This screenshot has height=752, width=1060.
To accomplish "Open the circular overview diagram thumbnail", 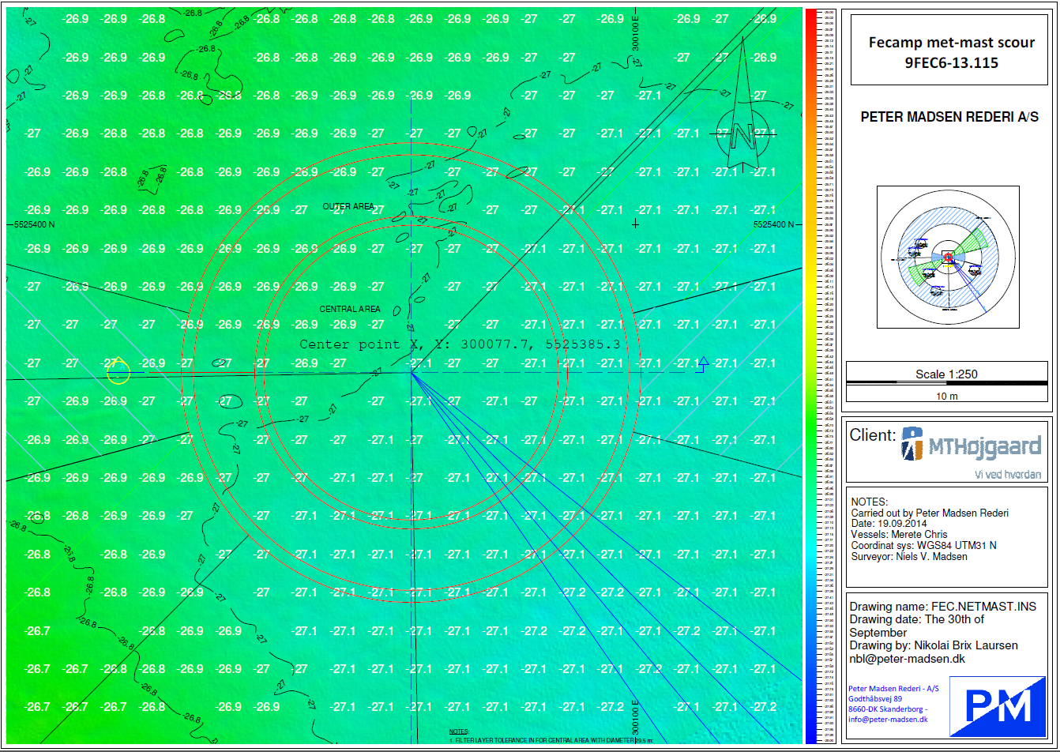I will pyautogui.click(x=948, y=257).
